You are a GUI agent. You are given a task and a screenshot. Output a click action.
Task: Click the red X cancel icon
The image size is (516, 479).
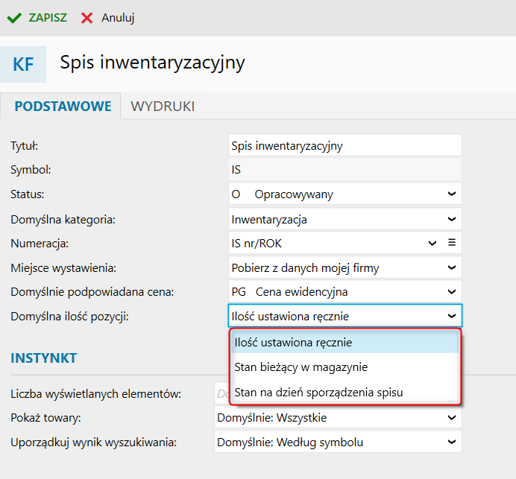pyautogui.click(x=87, y=17)
